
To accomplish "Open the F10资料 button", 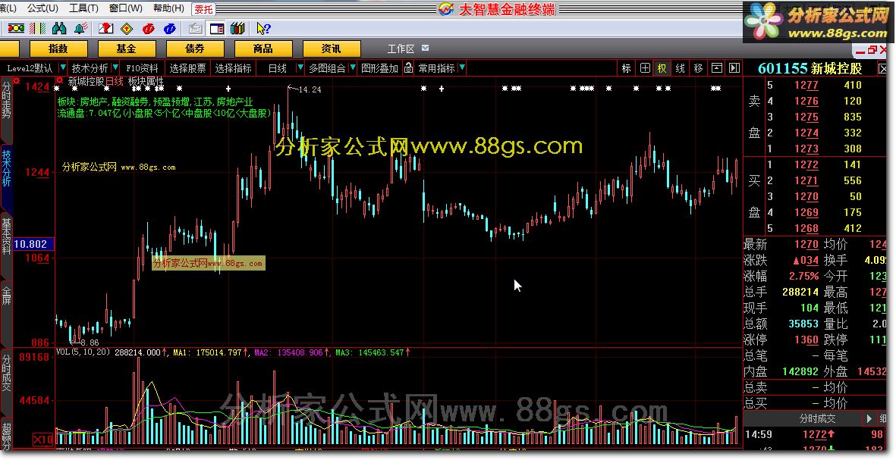I will 142,68.
